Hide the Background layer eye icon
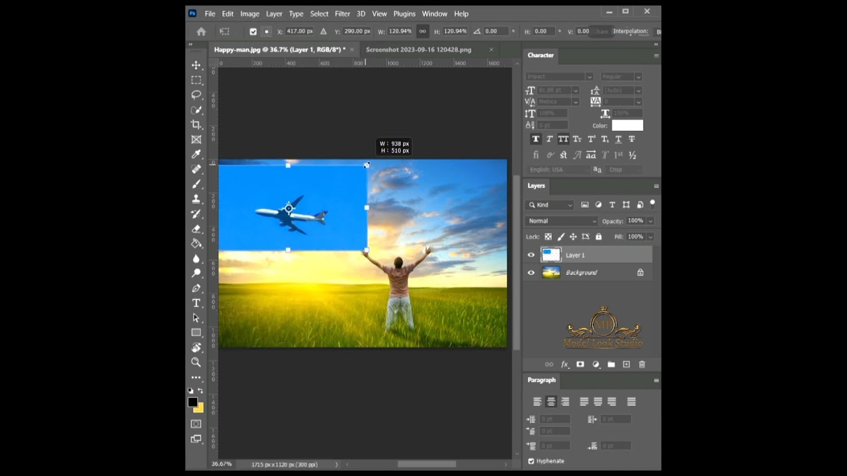847x476 pixels. [531, 272]
